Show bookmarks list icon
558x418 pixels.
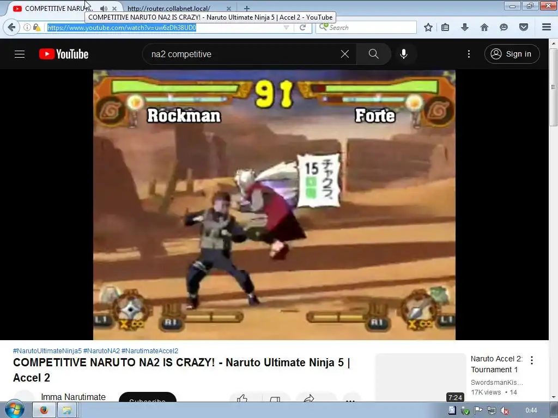(445, 27)
